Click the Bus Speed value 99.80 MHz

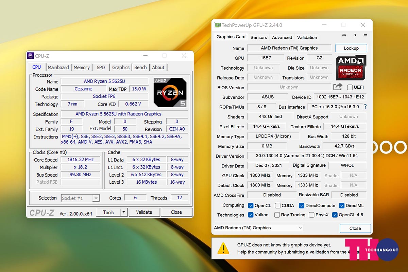80,175
